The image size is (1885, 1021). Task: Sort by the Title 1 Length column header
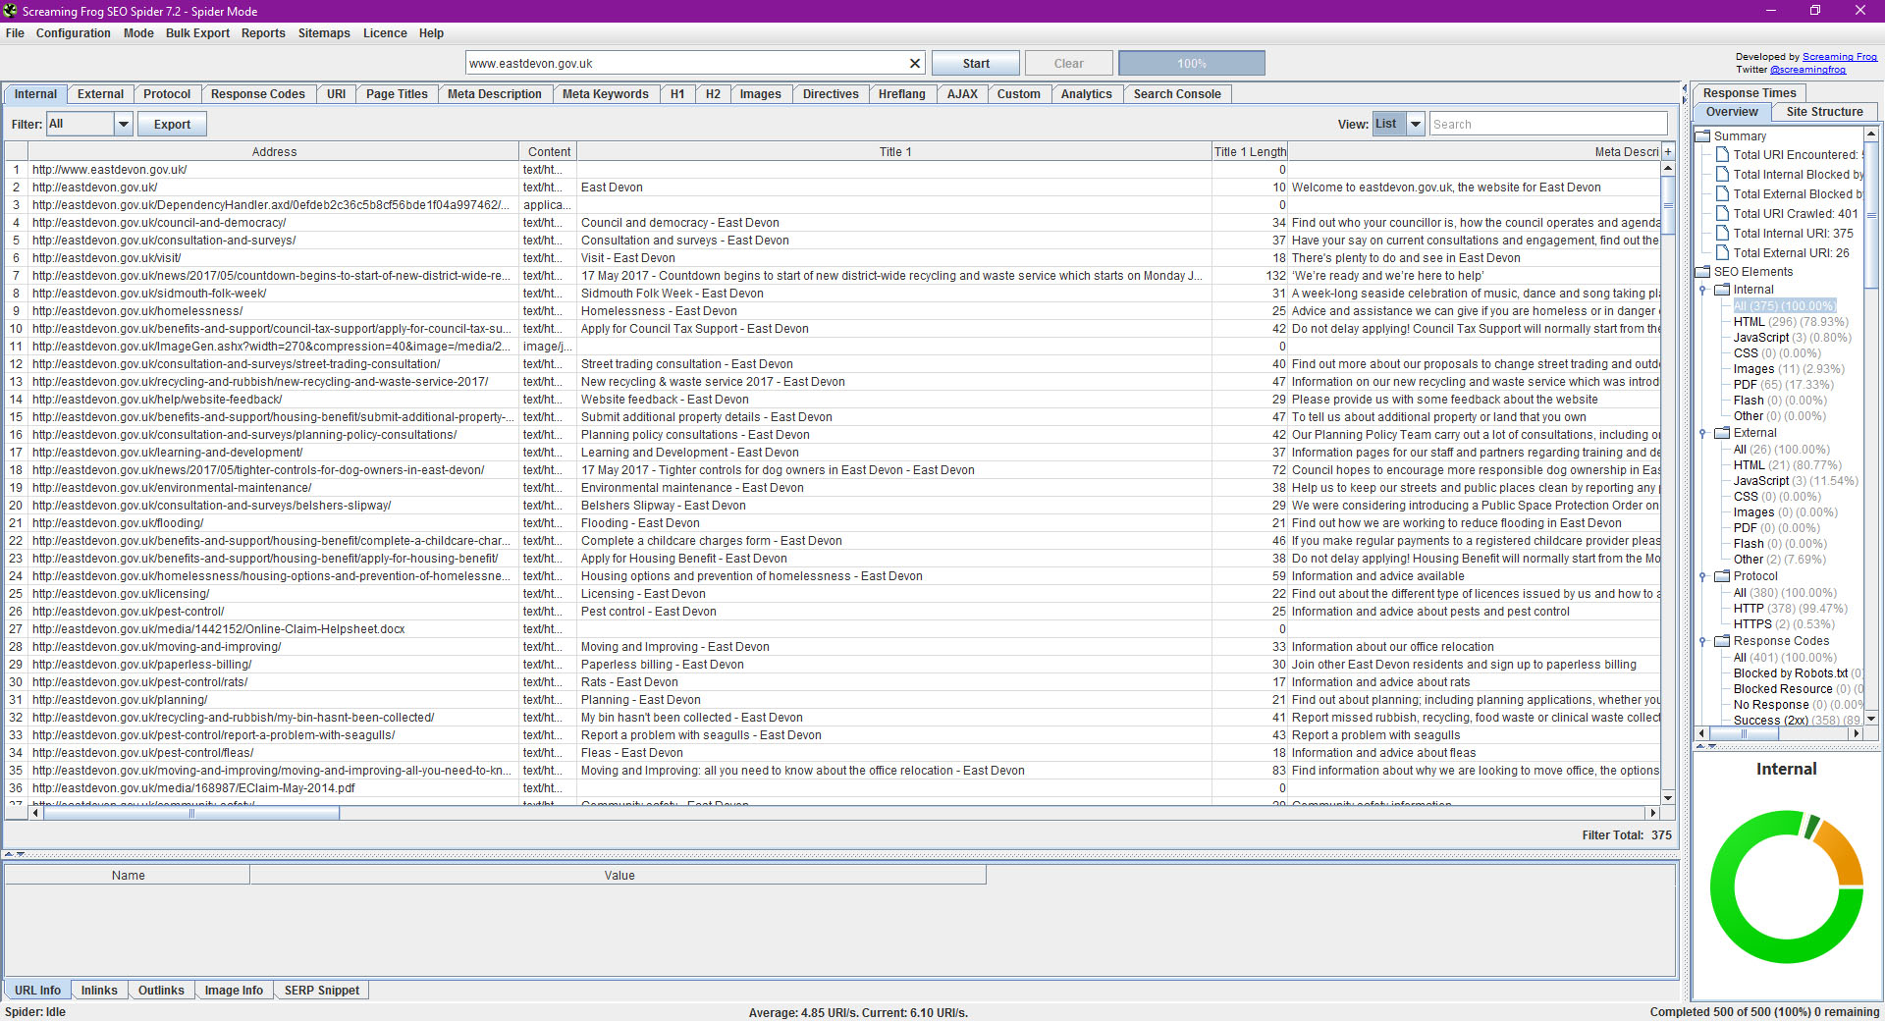pos(1249,152)
